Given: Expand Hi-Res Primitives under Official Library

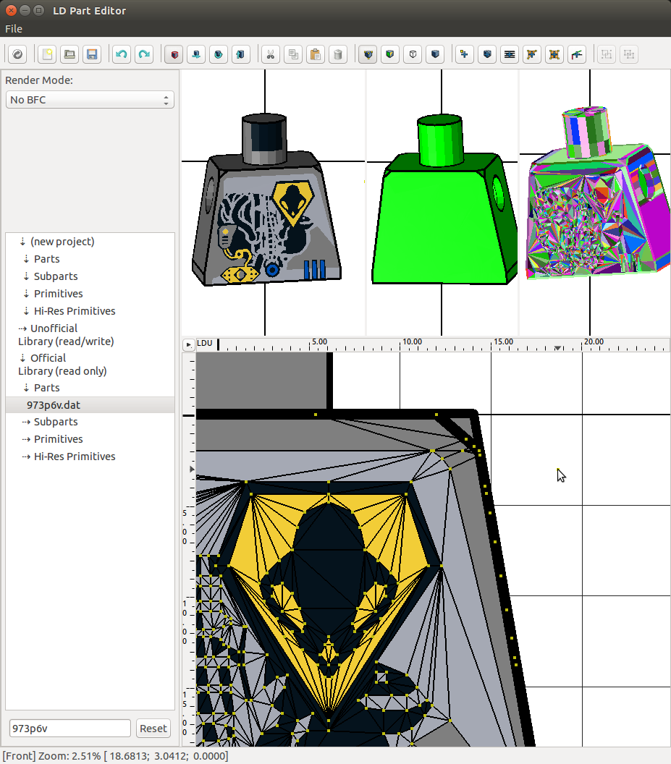Looking at the screenshot, I should 26,457.
